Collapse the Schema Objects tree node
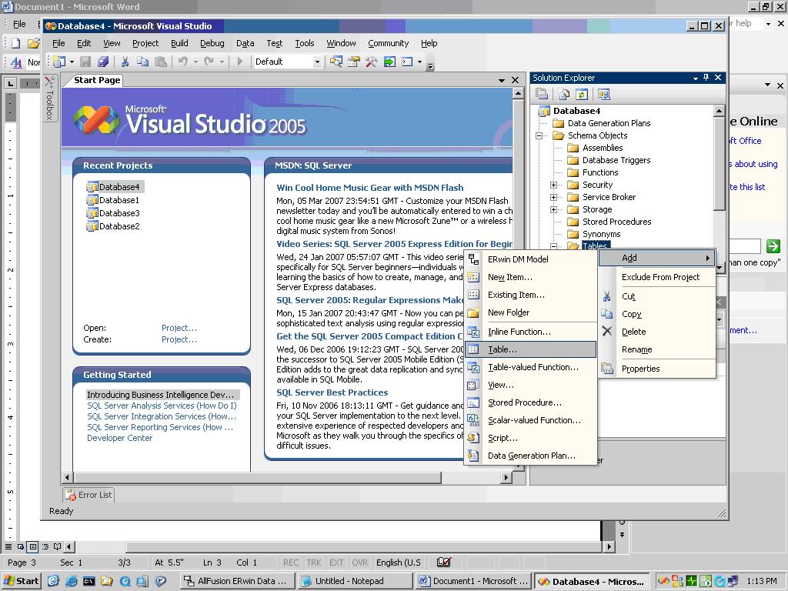The height and width of the screenshot is (591, 788). 539,135
